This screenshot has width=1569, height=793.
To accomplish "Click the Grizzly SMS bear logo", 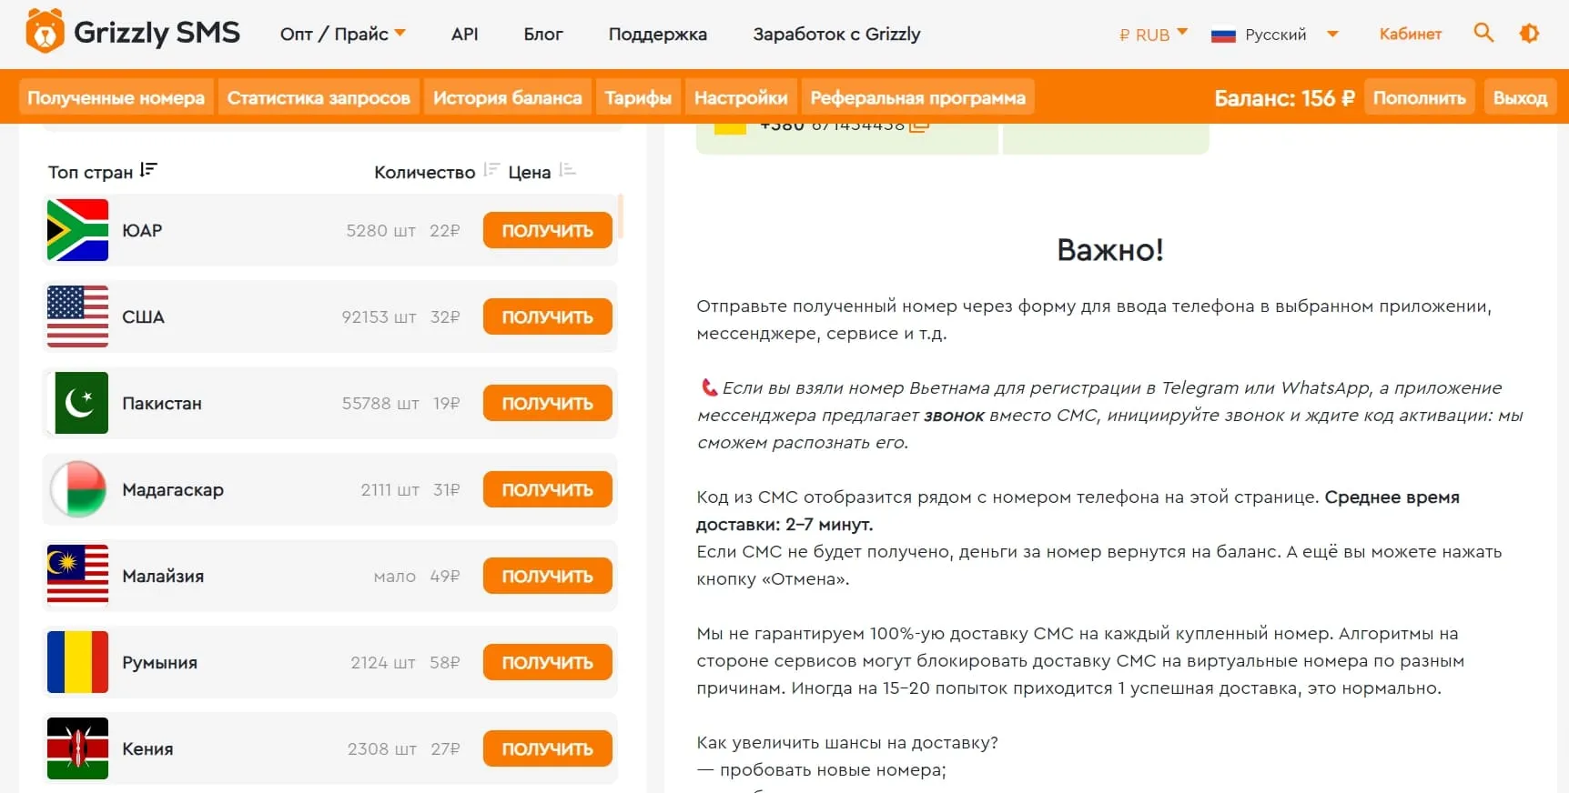I will click(x=45, y=33).
